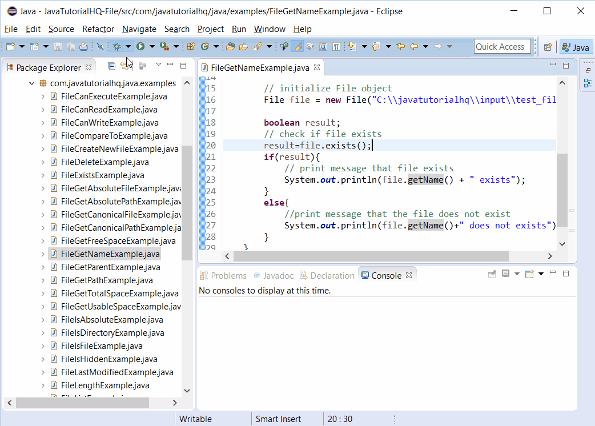Switch to the Problems tab
Viewport: 595px width, 426px height.
(x=223, y=275)
